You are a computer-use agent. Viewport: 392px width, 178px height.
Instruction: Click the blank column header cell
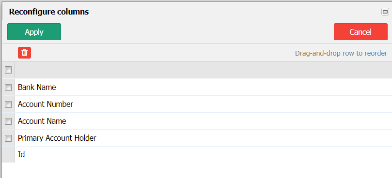coord(203,70)
